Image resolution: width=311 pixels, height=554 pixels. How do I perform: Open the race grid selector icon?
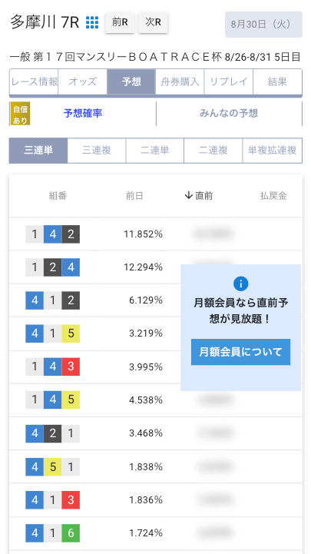coord(92,22)
